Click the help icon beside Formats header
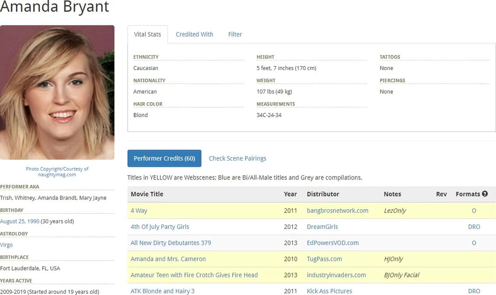The height and width of the screenshot is (295, 496). (x=485, y=194)
